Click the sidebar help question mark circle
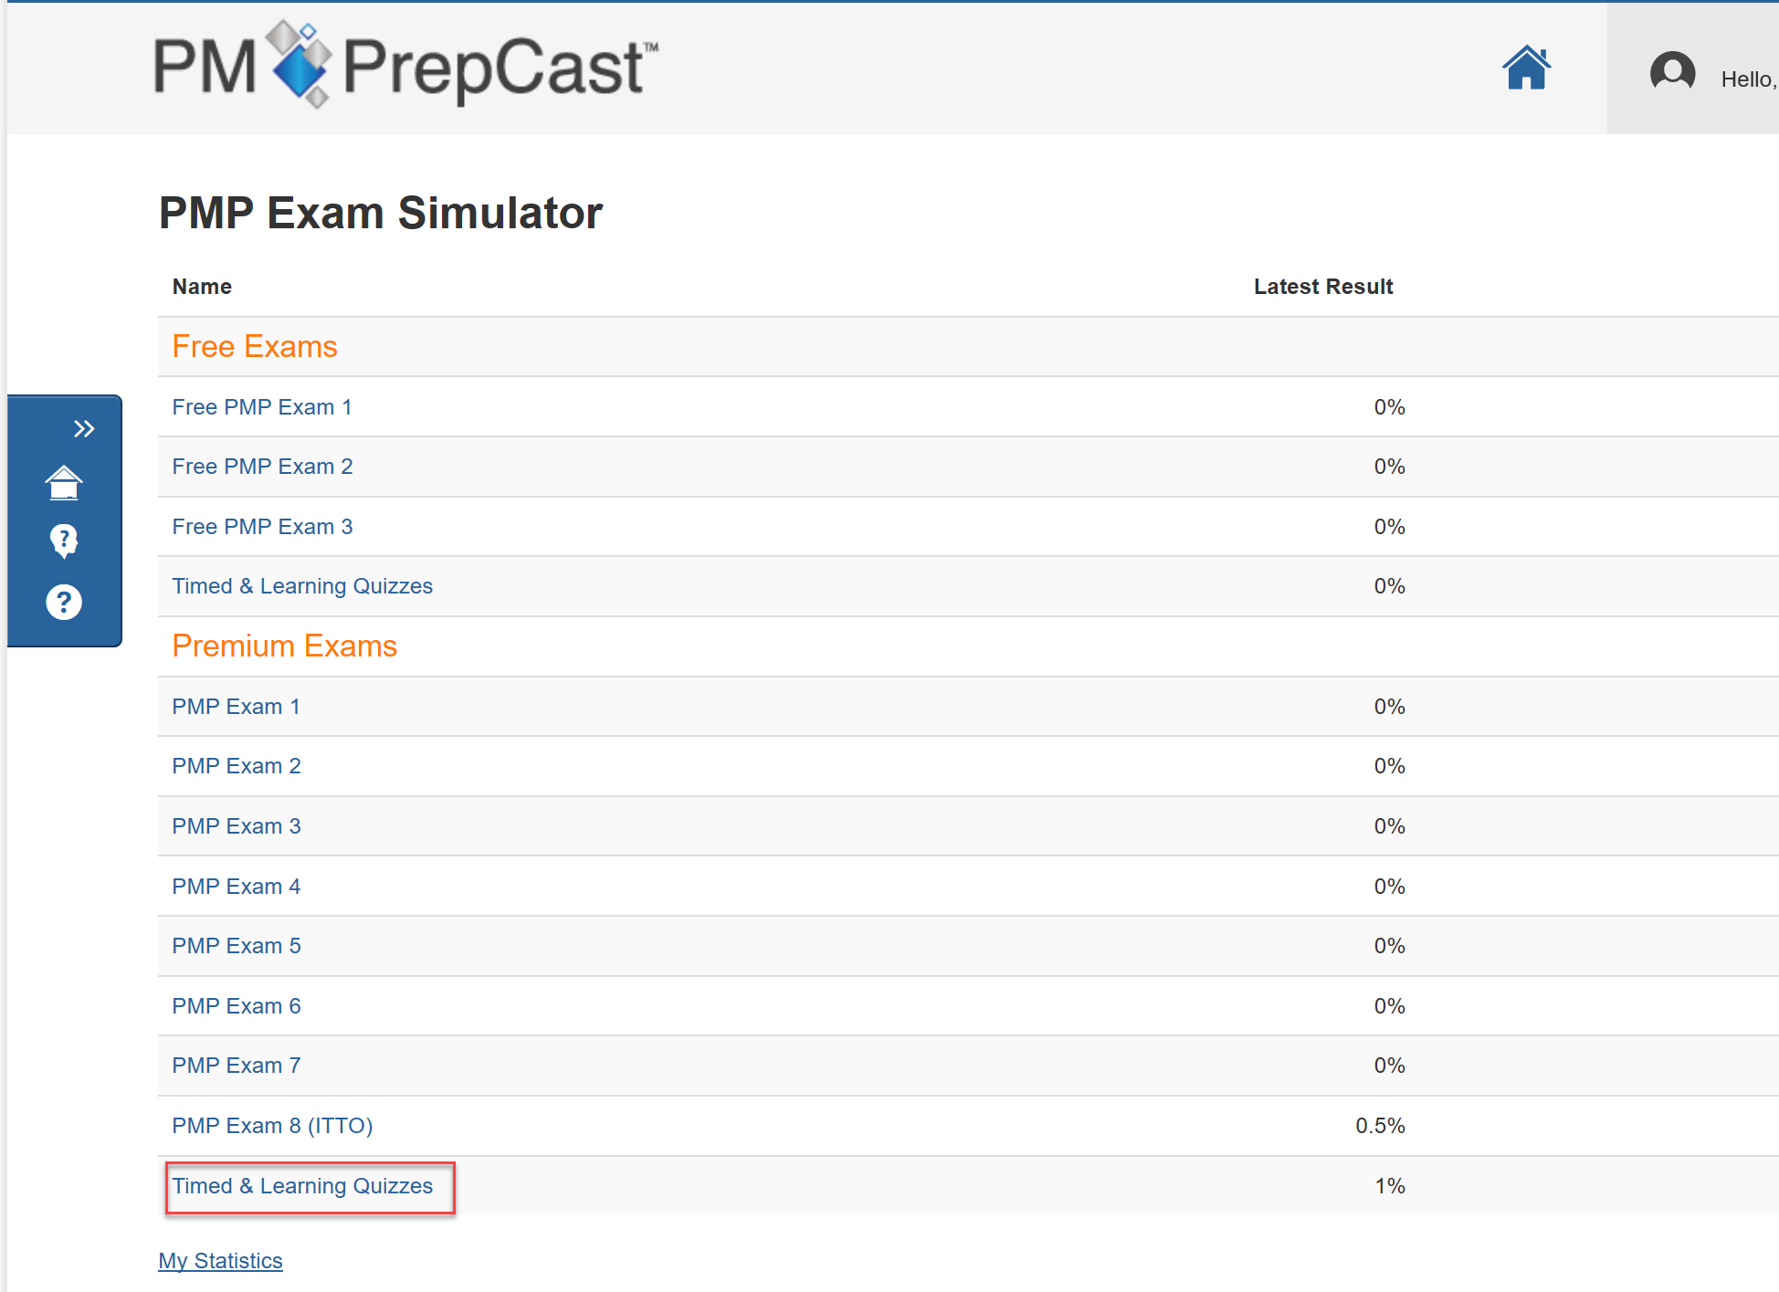The height and width of the screenshot is (1292, 1779). pyautogui.click(x=64, y=602)
